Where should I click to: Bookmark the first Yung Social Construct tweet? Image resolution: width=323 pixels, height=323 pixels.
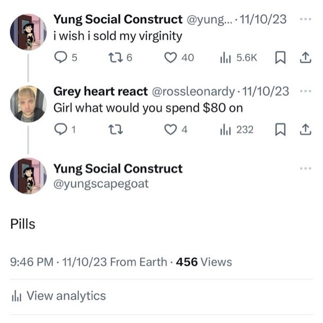[281, 57]
